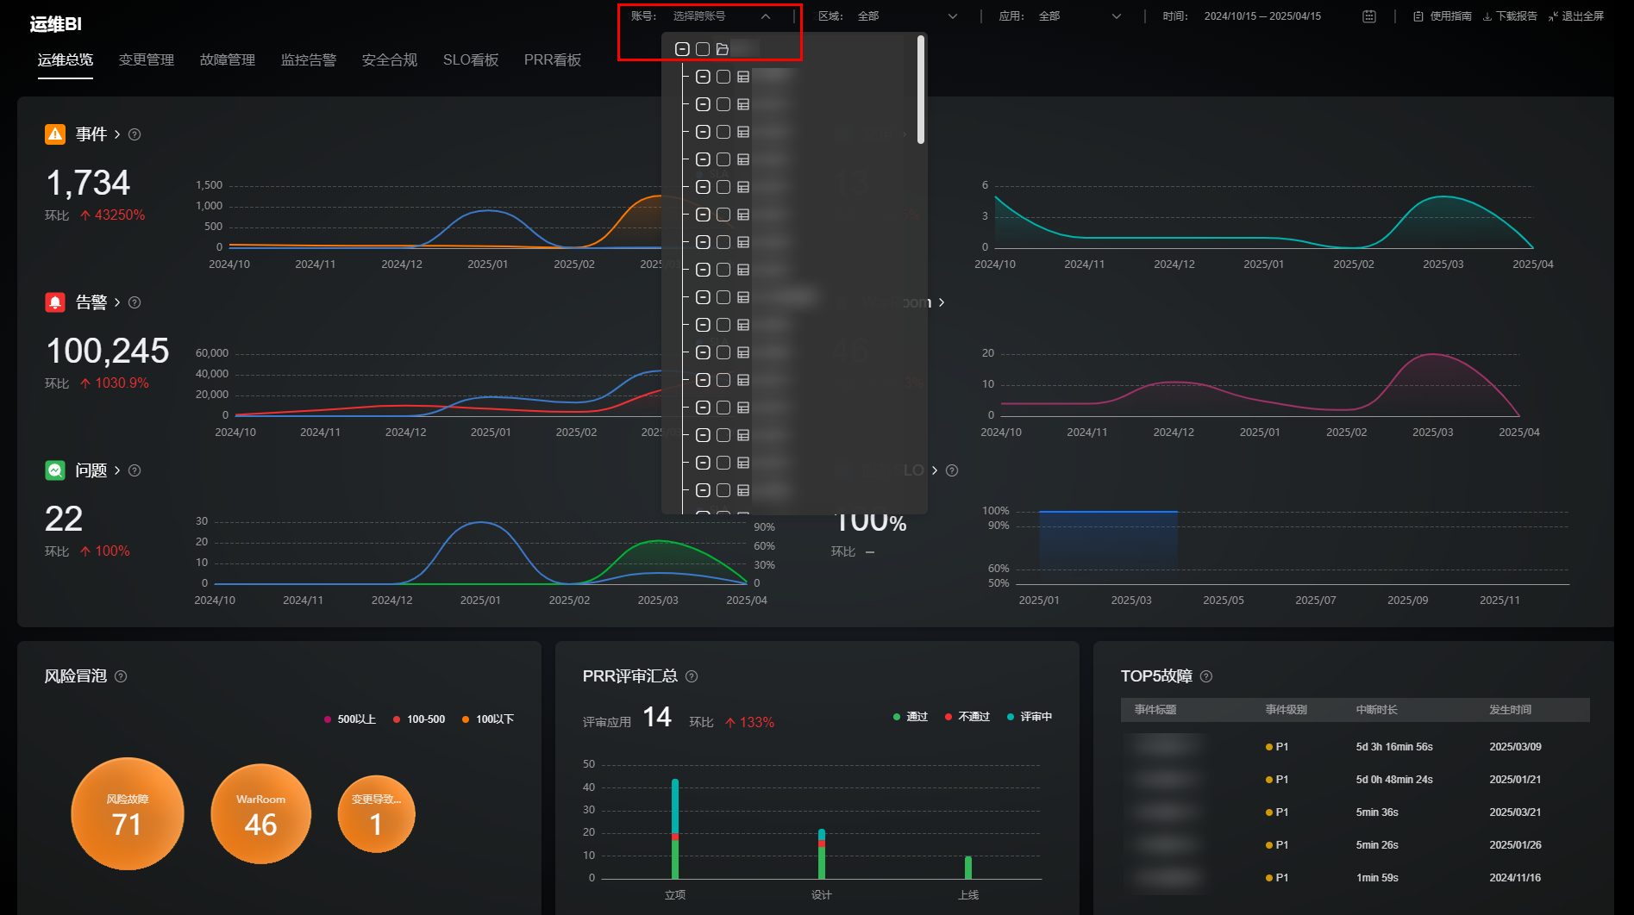Click help icon beside TOP5故障
This screenshot has height=915, width=1634.
click(1206, 676)
